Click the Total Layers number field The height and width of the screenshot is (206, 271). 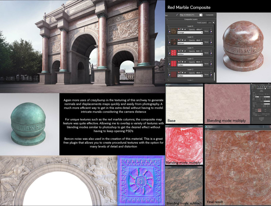point(209,22)
